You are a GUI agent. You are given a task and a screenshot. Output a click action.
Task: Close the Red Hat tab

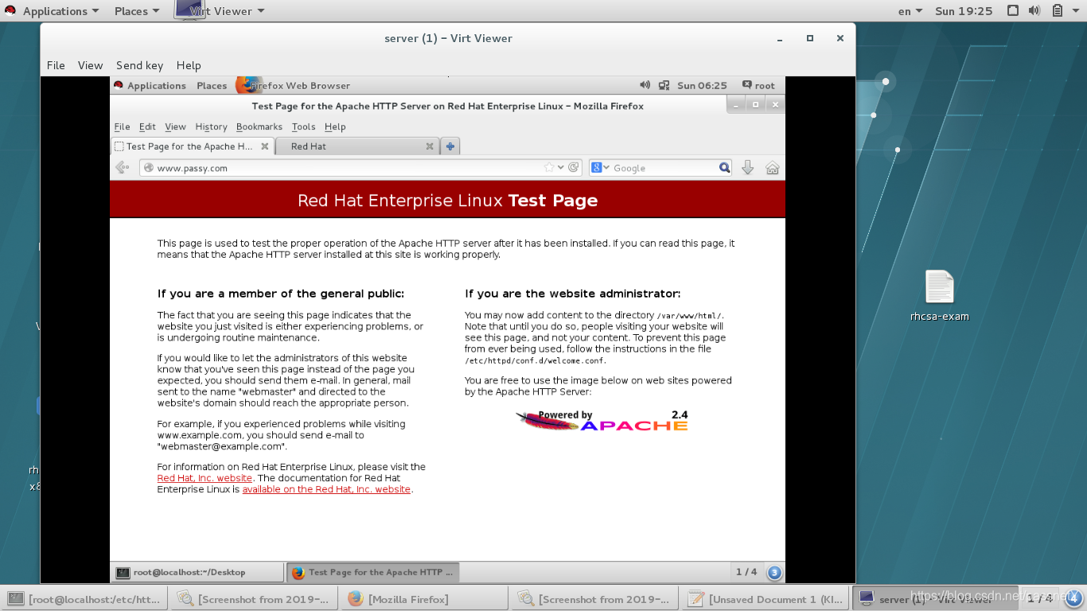430,146
